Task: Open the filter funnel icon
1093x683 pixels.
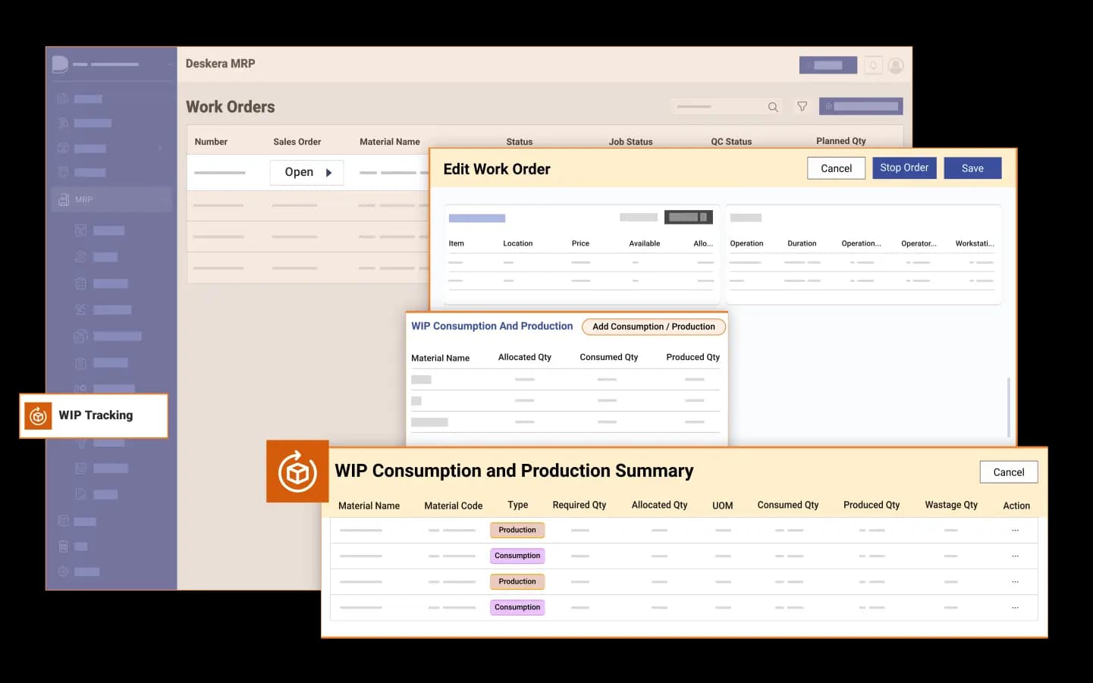Action: [x=802, y=107]
